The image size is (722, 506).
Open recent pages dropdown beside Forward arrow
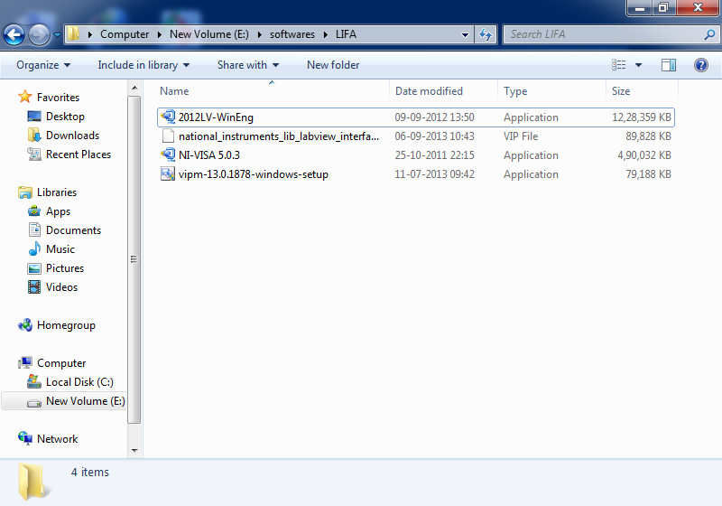click(57, 34)
